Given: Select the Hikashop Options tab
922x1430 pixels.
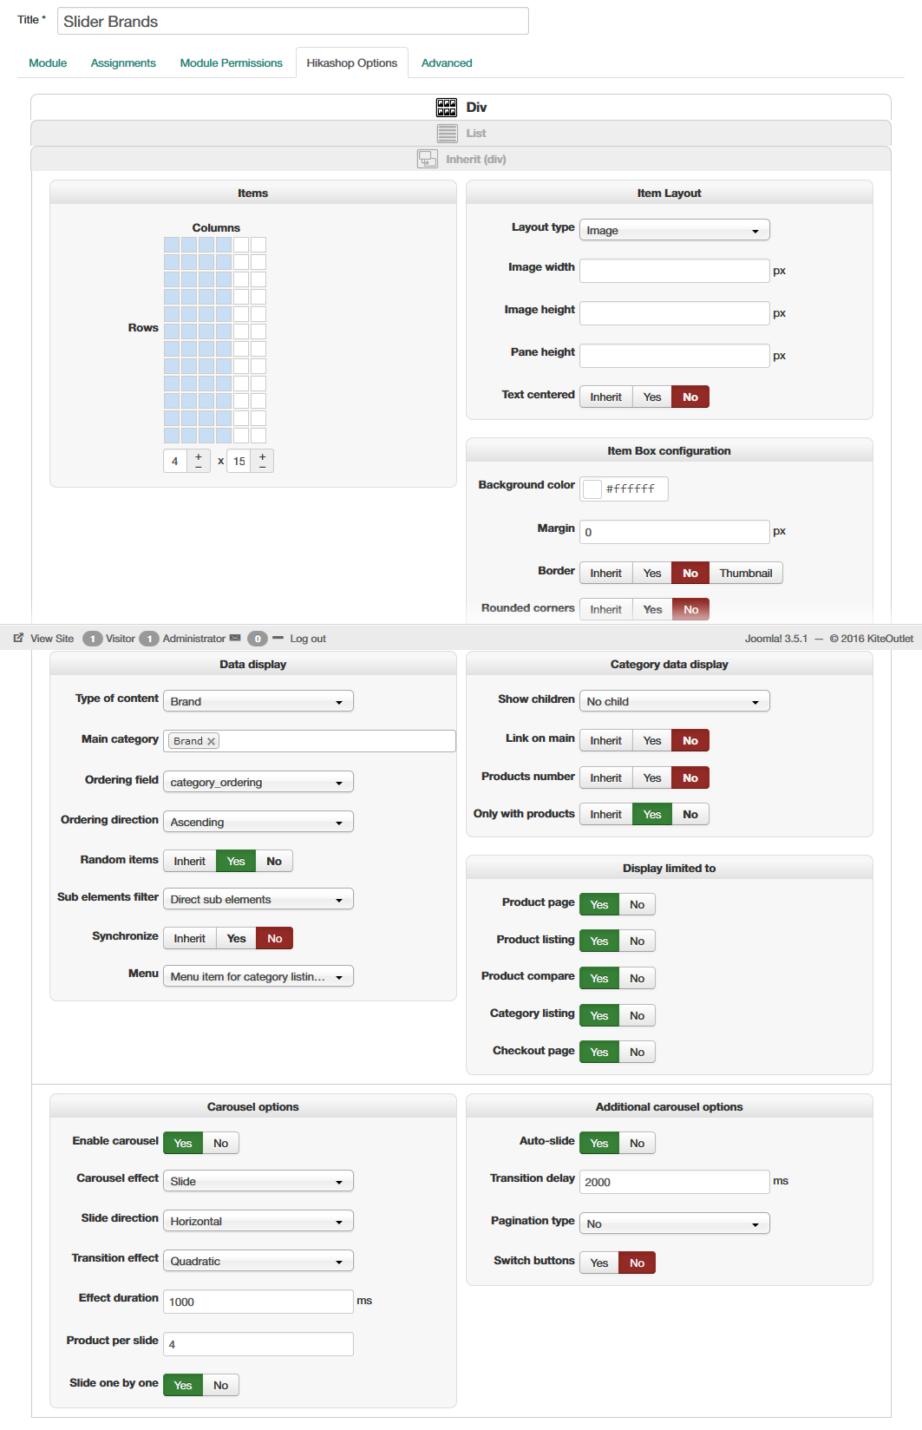Looking at the screenshot, I should pyautogui.click(x=352, y=63).
